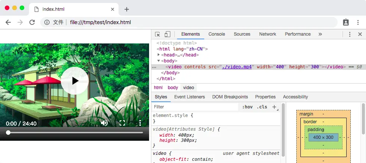Open the Event Listeners pane tab
Viewport: 366px width, 163px height.
(189, 97)
